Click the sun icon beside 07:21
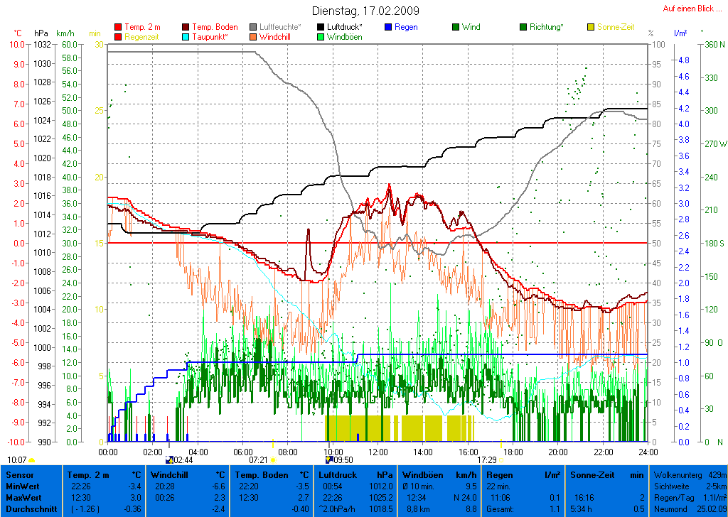The image size is (728, 517). [273, 460]
